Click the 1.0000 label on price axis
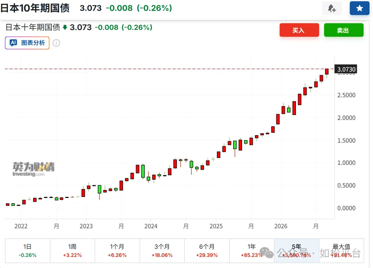 (346, 163)
